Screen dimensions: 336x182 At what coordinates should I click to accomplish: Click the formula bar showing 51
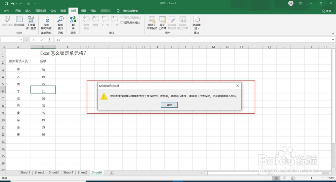coord(193,40)
